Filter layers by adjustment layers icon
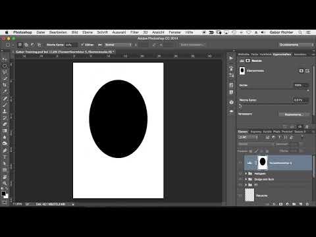The image size is (316, 237). [273, 138]
